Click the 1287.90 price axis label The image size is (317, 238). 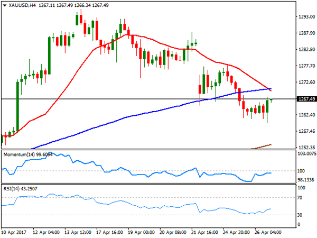pos(306,33)
